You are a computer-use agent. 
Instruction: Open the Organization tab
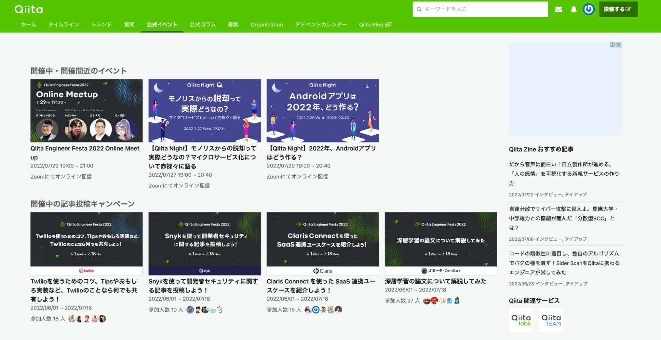point(267,24)
